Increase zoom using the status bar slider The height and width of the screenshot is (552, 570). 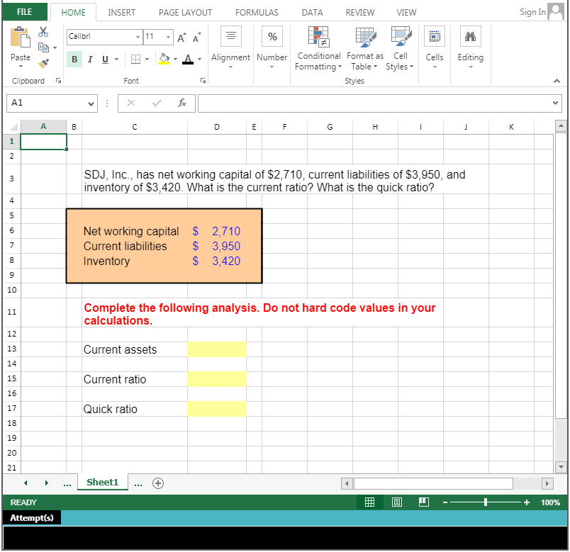point(527,502)
